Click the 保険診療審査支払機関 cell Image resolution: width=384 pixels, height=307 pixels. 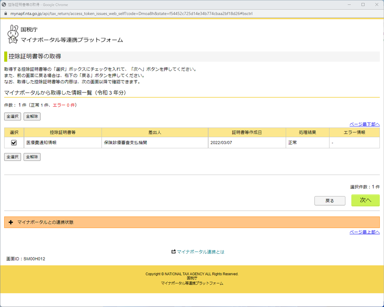[x=155, y=143]
